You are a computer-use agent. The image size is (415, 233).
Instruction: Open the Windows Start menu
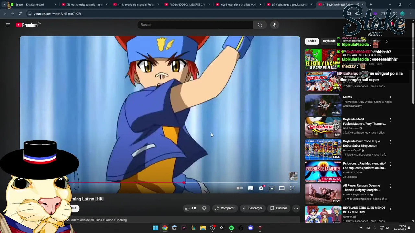point(155,228)
